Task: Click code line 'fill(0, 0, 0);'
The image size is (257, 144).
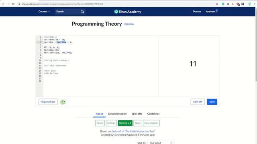Action: pyautogui.click(x=52, y=48)
